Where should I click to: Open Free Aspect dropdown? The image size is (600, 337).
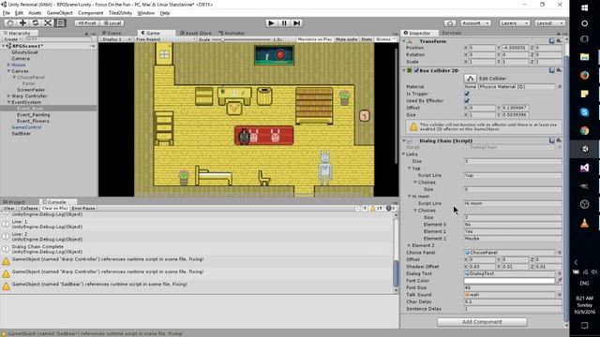(x=165, y=39)
